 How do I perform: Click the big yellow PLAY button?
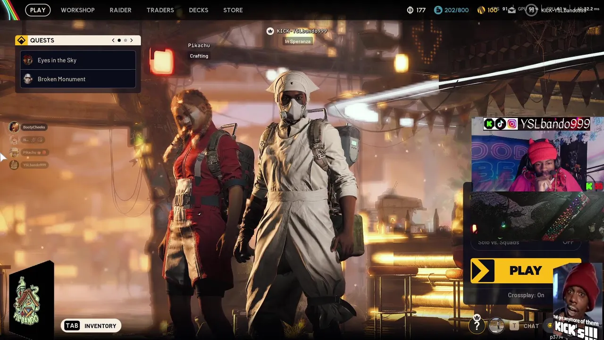tap(525, 271)
